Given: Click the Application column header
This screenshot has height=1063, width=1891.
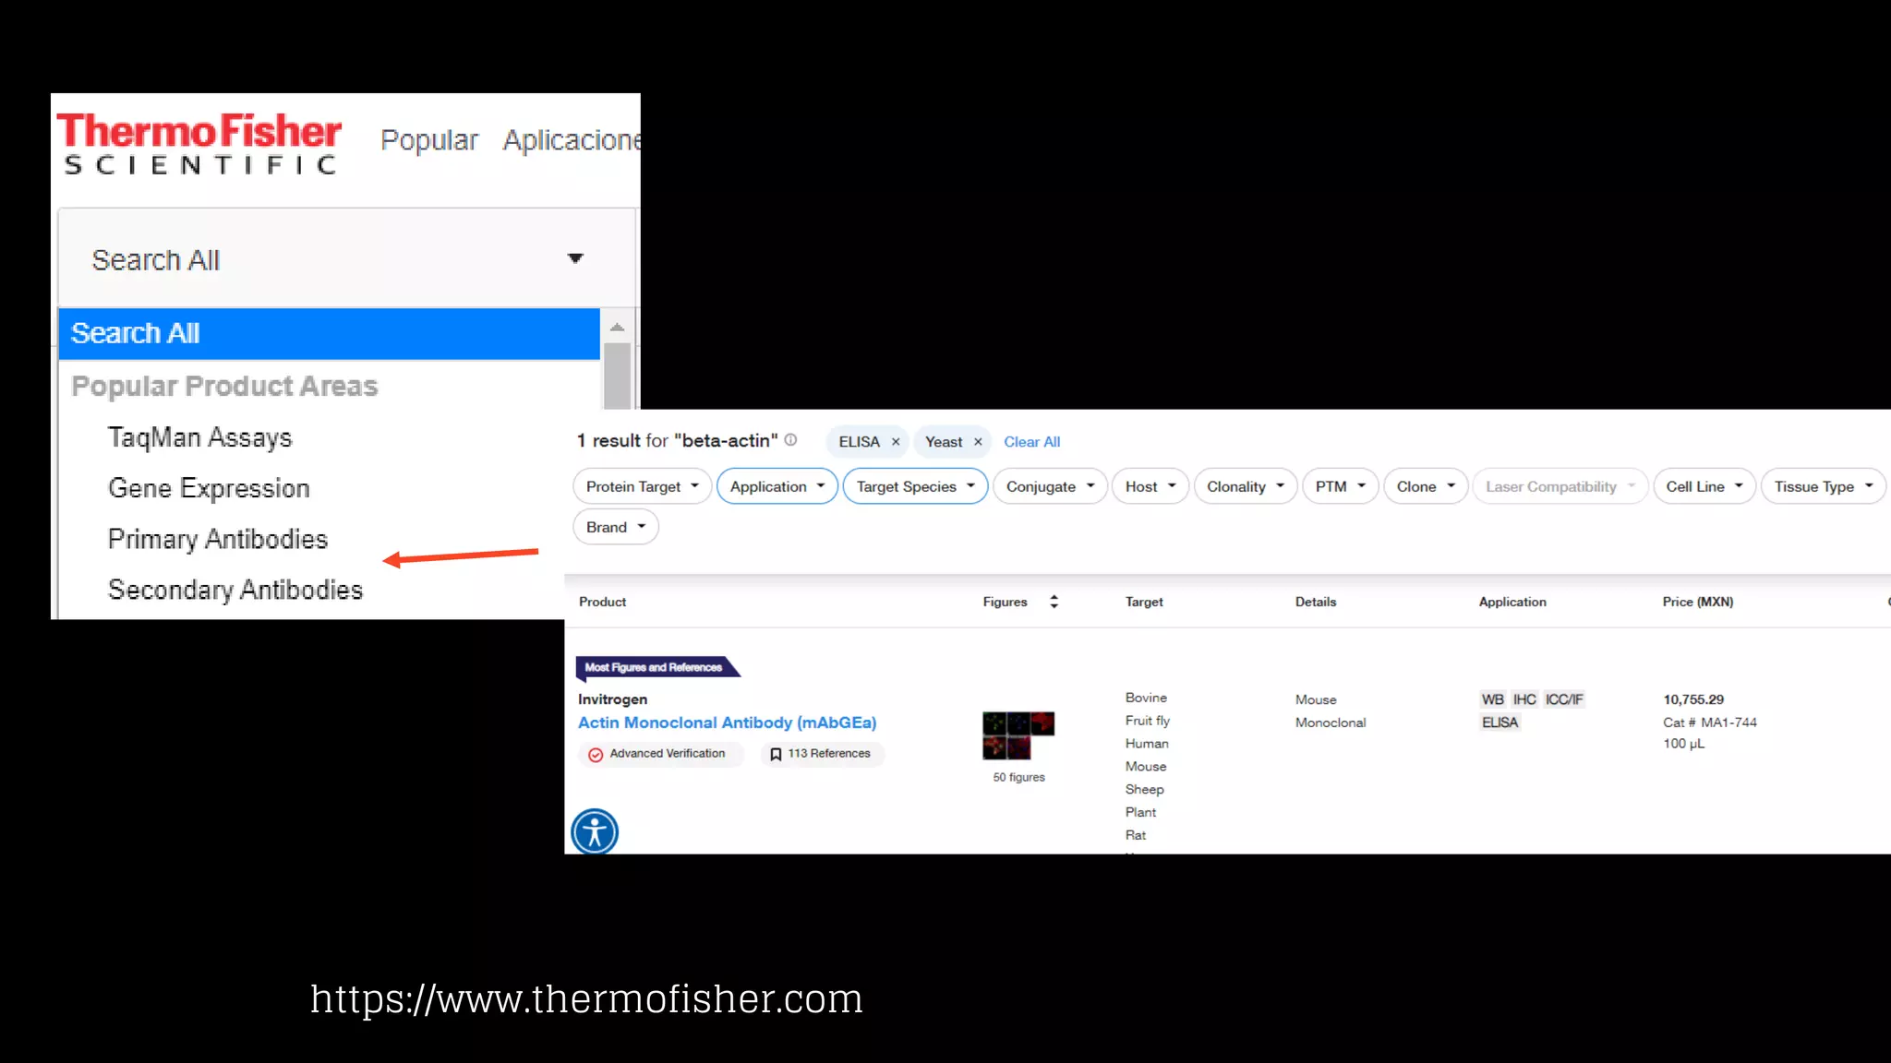Looking at the screenshot, I should point(1512,602).
